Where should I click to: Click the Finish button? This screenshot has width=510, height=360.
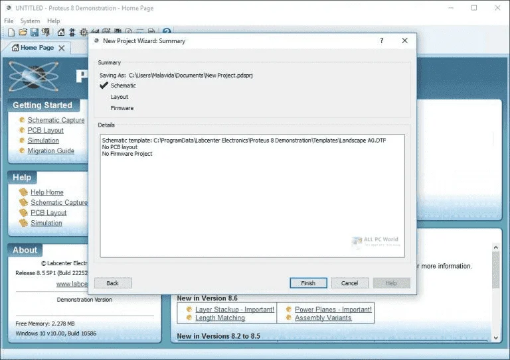point(308,283)
